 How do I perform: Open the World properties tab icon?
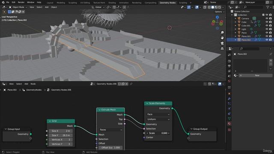[229, 81]
